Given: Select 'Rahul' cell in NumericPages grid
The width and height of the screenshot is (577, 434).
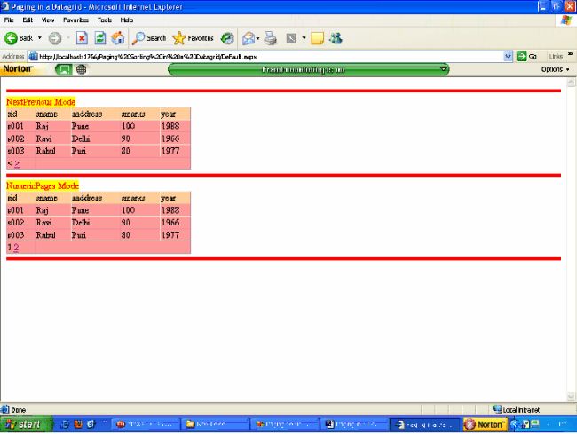Looking at the screenshot, I should point(45,234).
